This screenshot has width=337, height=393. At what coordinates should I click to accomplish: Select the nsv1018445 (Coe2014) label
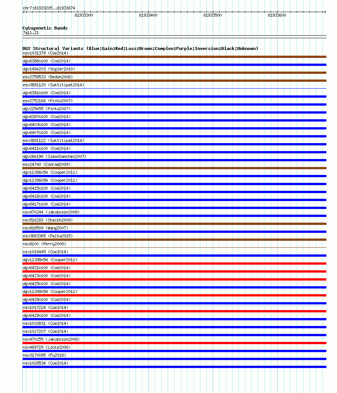pos(45,252)
